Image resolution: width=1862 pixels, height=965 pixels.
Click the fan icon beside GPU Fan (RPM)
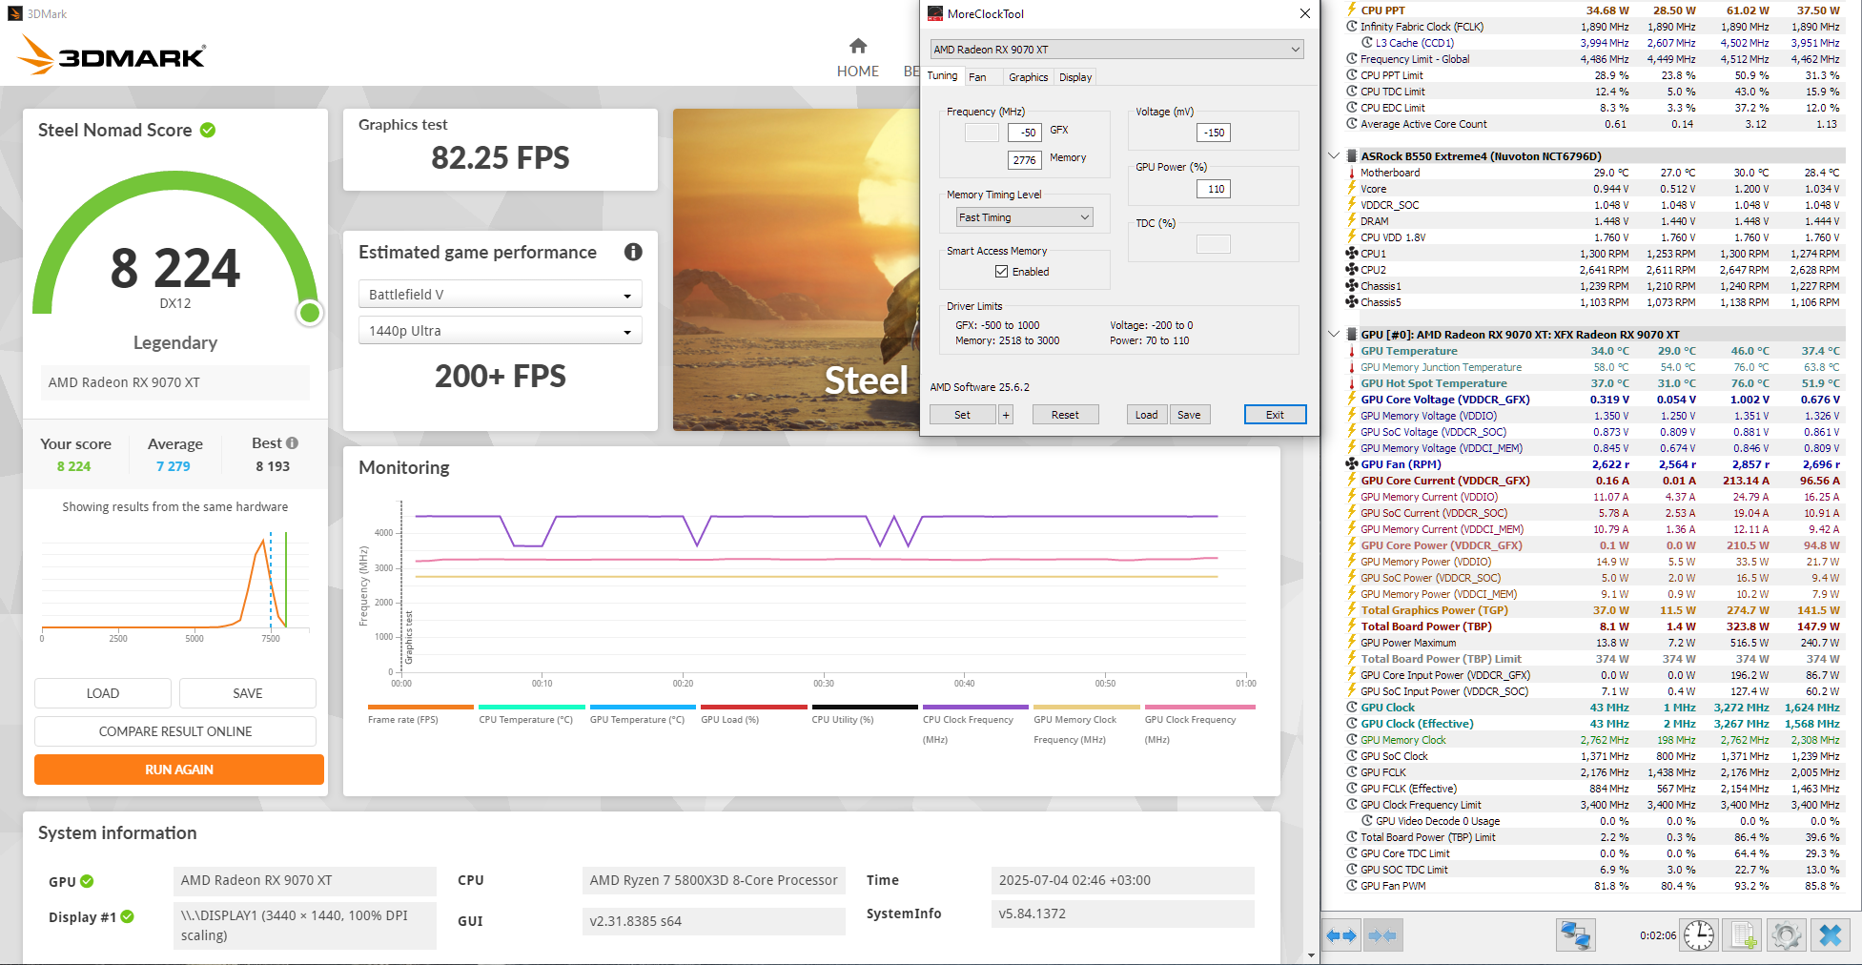[x=1351, y=464]
